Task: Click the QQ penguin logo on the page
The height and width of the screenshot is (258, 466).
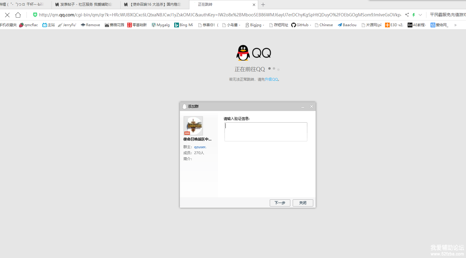Action: (x=243, y=53)
